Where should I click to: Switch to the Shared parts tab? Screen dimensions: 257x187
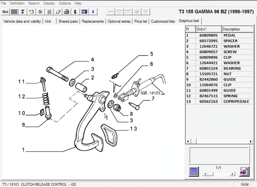68,21
